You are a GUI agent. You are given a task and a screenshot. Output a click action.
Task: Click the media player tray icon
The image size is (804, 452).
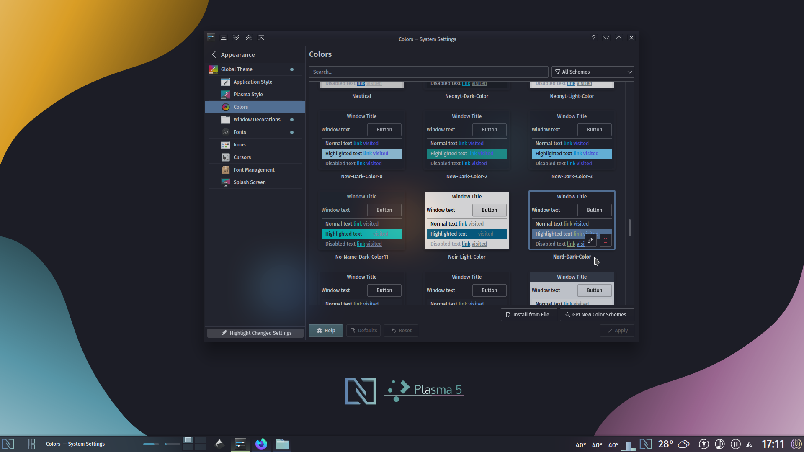point(720,444)
